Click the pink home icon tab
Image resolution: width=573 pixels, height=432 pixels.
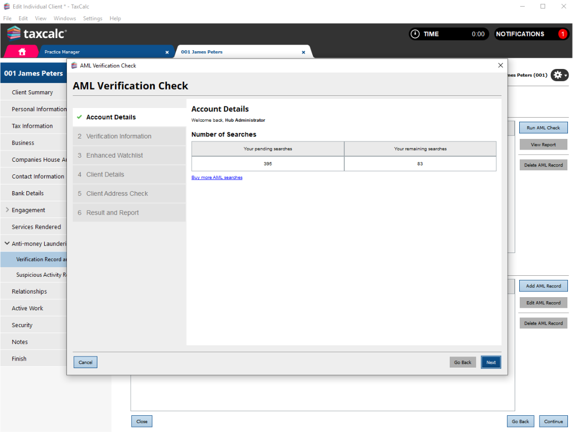(21, 52)
